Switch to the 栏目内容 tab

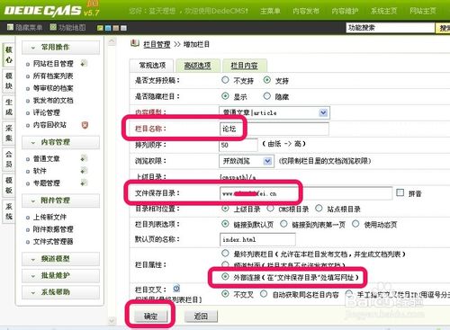point(244,66)
